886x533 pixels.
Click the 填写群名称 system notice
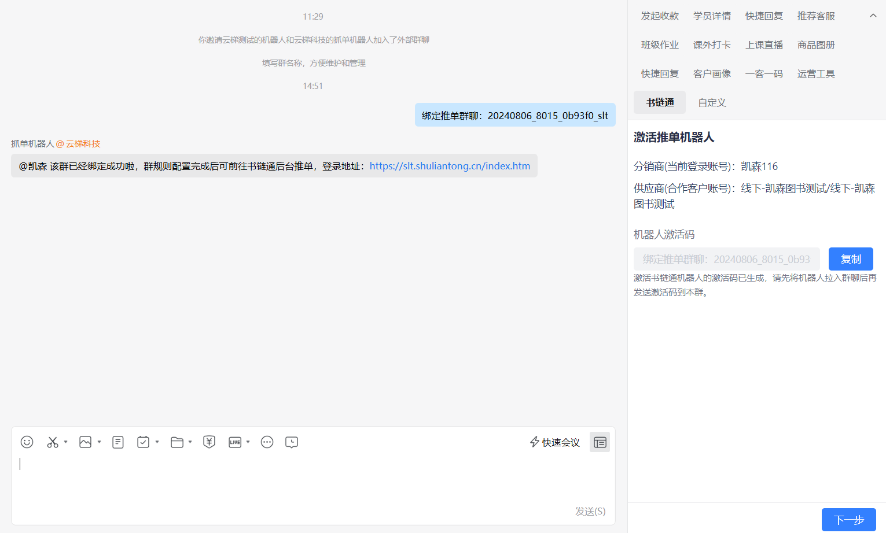(x=314, y=63)
